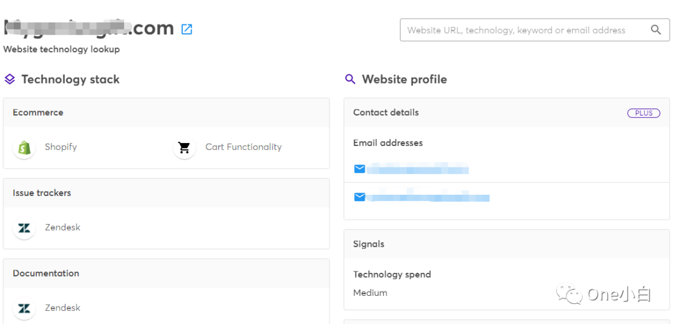
Task: Click the second email envelope icon
Action: 359,197
